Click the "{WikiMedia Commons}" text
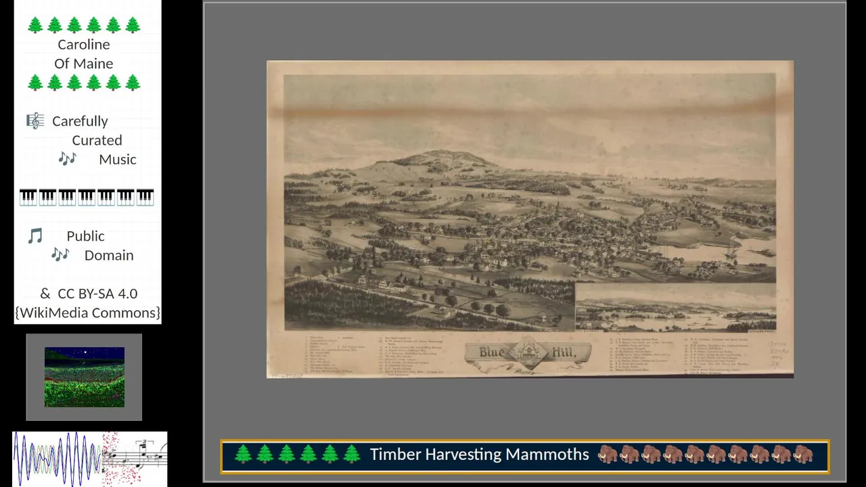 pyautogui.click(x=87, y=312)
